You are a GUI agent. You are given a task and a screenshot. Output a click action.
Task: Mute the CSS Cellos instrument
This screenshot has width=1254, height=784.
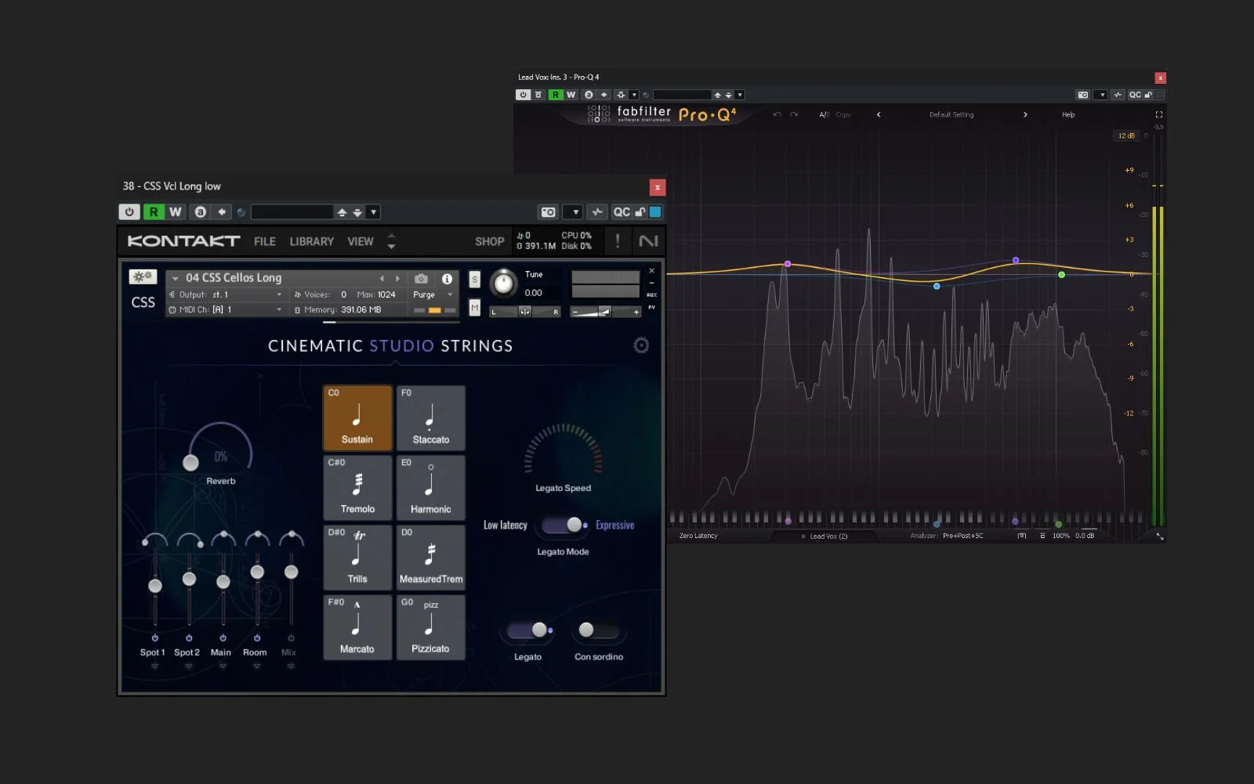475,308
